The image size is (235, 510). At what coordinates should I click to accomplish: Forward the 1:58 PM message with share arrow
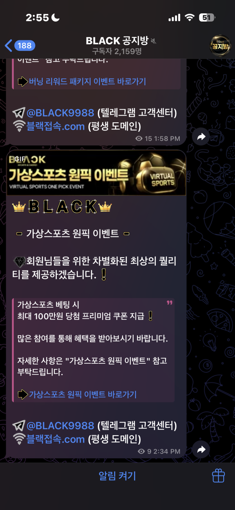[x=202, y=137]
